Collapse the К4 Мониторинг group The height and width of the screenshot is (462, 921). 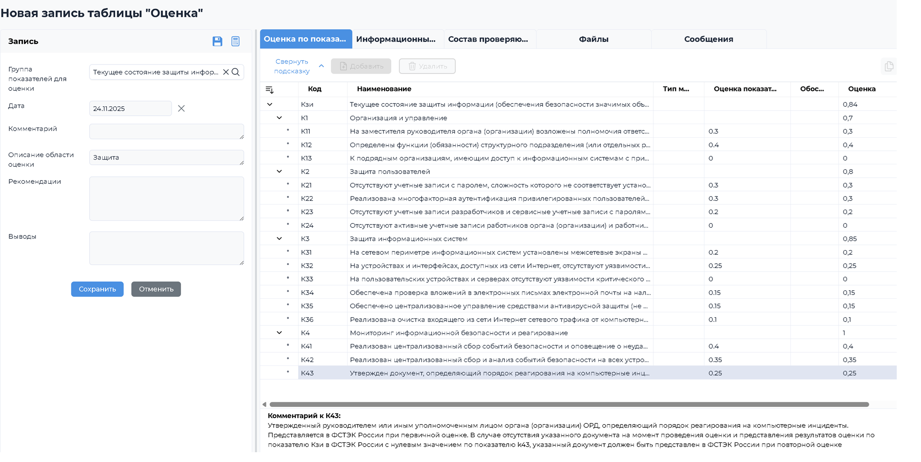pyautogui.click(x=279, y=333)
